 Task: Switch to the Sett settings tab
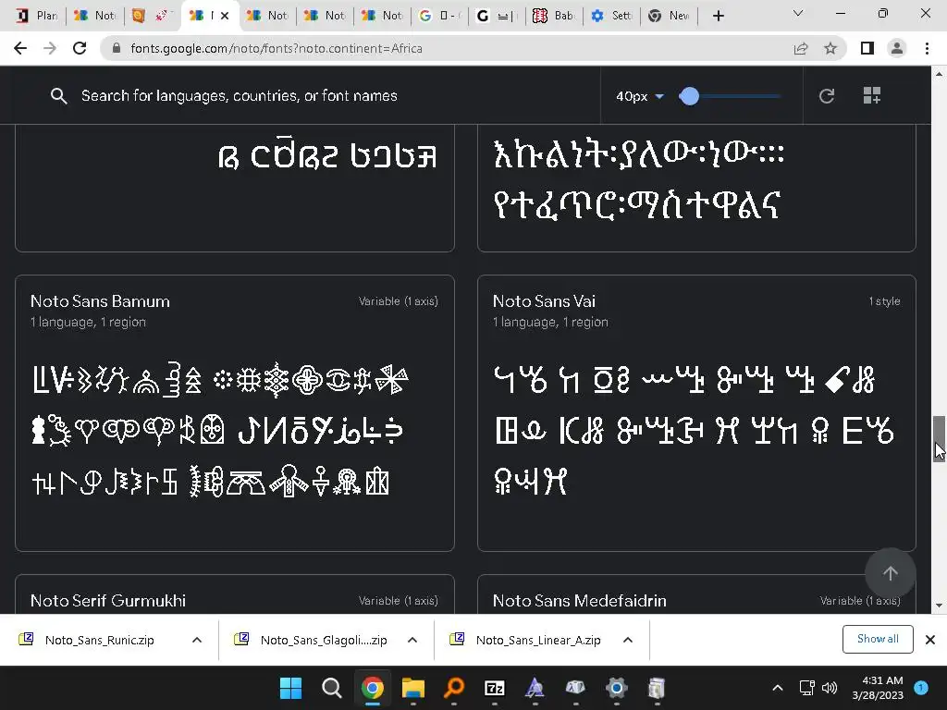click(611, 16)
